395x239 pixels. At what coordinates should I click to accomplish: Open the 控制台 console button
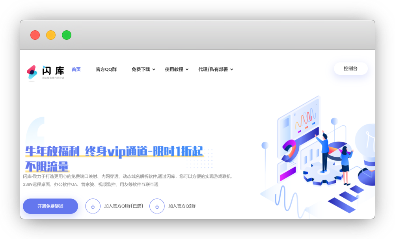click(x=350, y=69)
